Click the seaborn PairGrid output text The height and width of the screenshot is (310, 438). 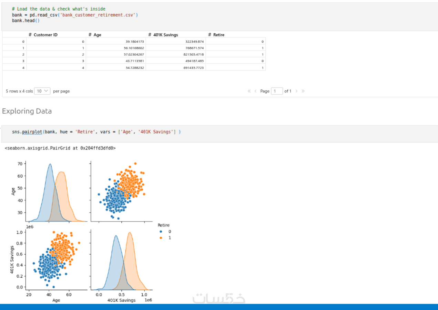[x=60, y=148]
